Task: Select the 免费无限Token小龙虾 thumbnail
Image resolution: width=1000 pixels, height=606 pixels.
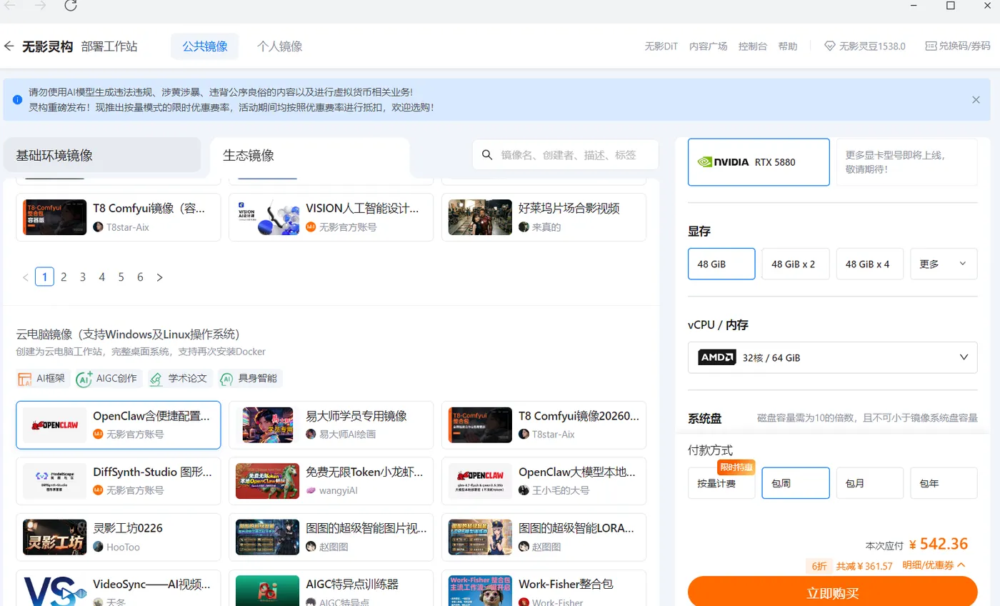Action: 268,481
